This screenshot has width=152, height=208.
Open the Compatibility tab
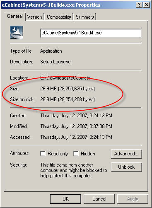pyautogui.click(x=59, y=17)
